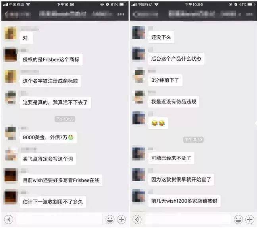Image resolution: width=258 pixels, height=228 pixels.
Task: Tap the battery indicator in left status bar
Action: pos(123,4)
